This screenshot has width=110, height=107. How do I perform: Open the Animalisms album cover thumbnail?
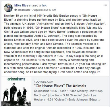click(x=16, y=91)
